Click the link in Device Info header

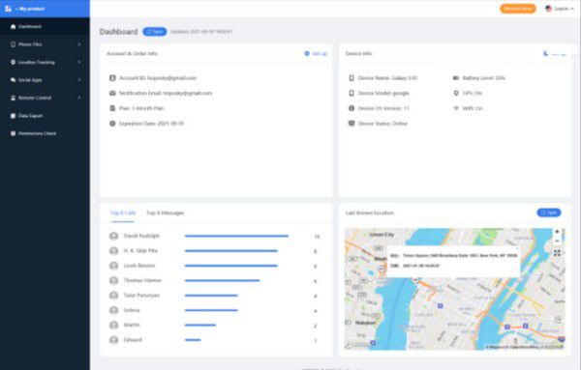[556, 54]
